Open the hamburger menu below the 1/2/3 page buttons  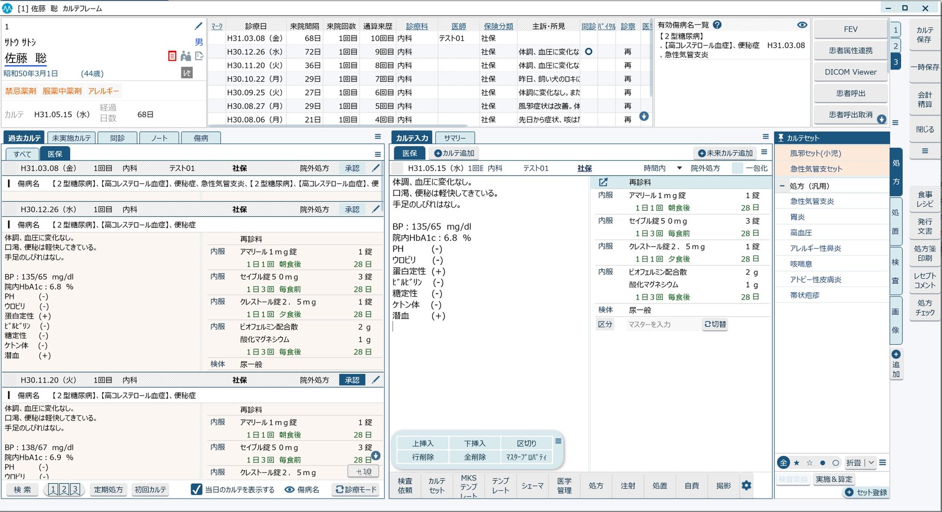895,123
